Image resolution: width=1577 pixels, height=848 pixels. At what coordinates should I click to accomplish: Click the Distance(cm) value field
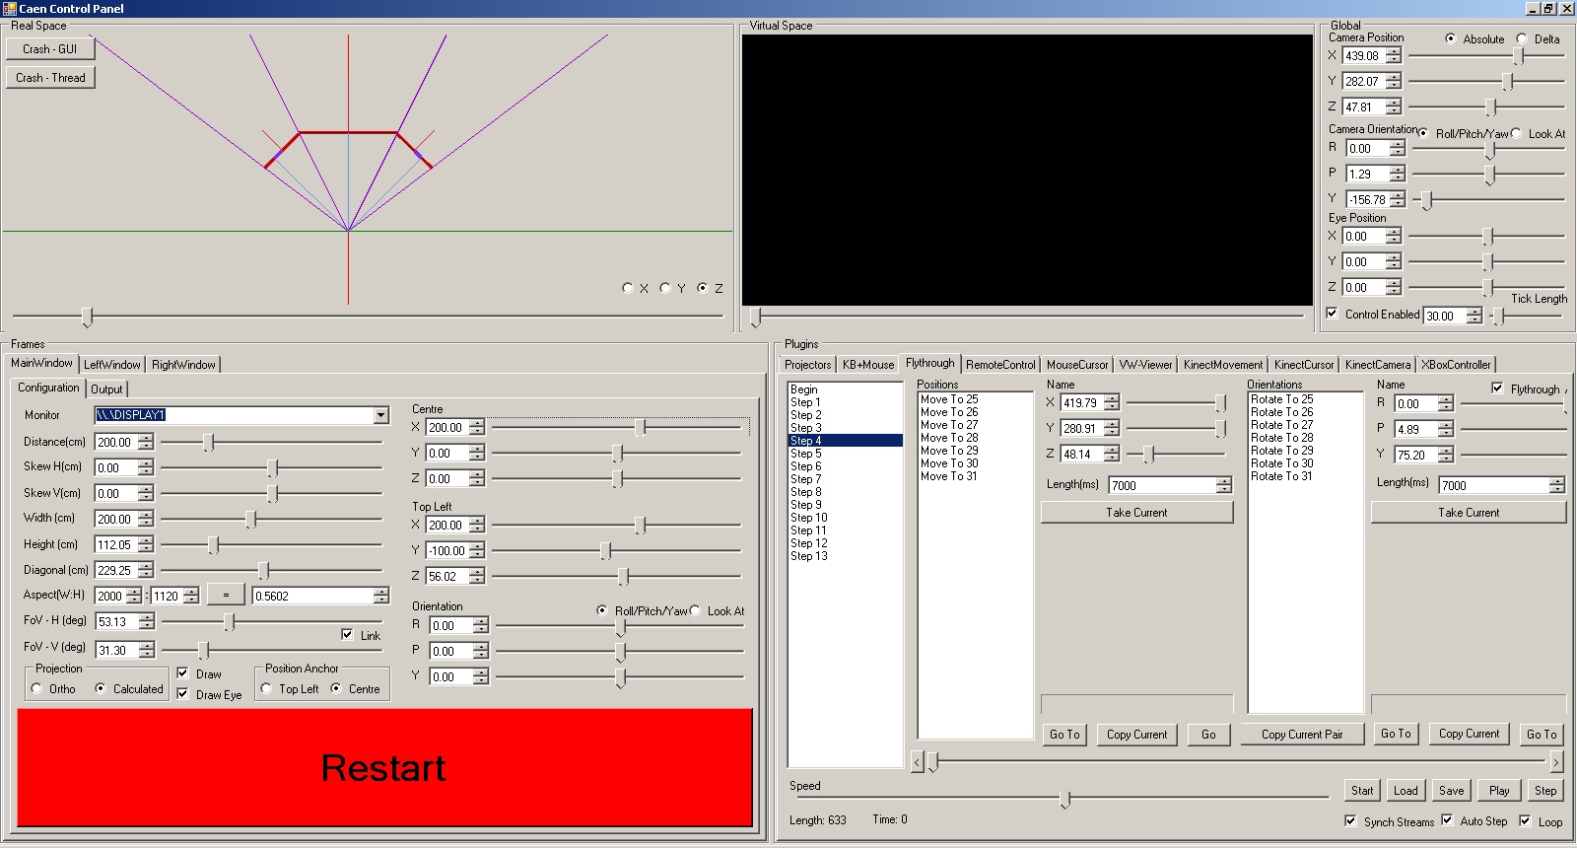pyautogui.click(x=115, y=442)
